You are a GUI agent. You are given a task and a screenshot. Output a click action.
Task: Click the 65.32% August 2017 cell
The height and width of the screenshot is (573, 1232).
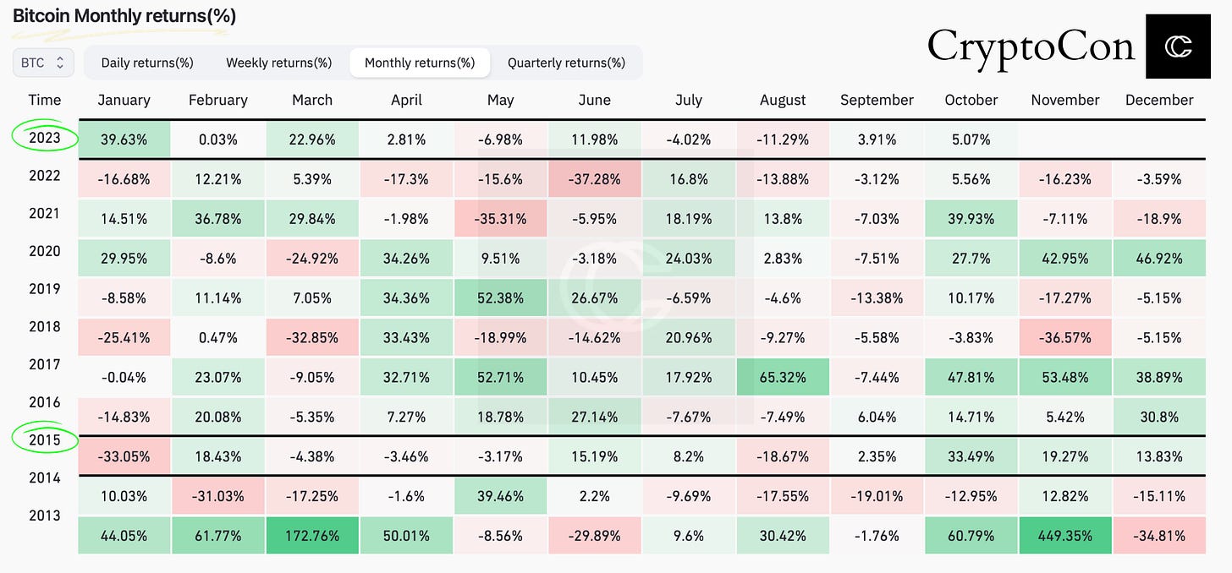[x=783, y=377]
